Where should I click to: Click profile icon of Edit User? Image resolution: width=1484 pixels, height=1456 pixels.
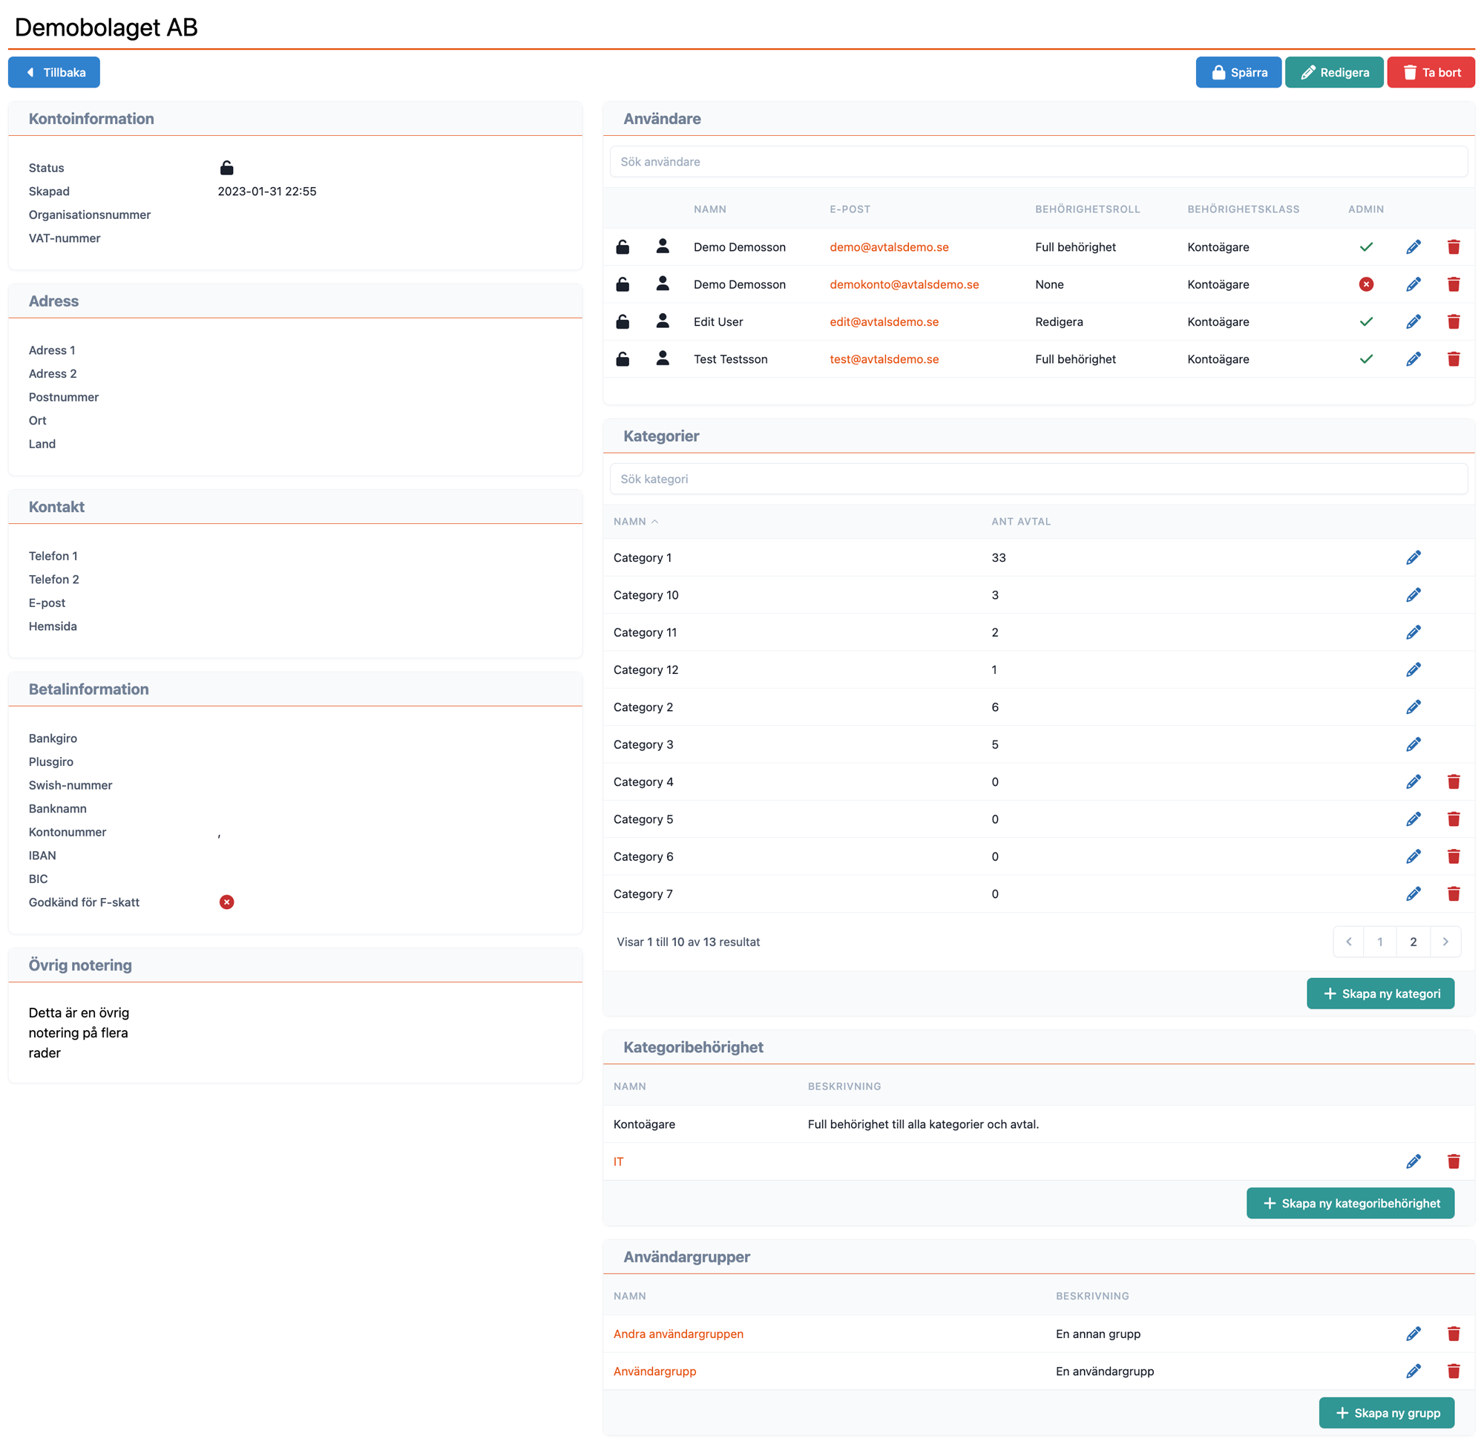[x=662, y=321]
